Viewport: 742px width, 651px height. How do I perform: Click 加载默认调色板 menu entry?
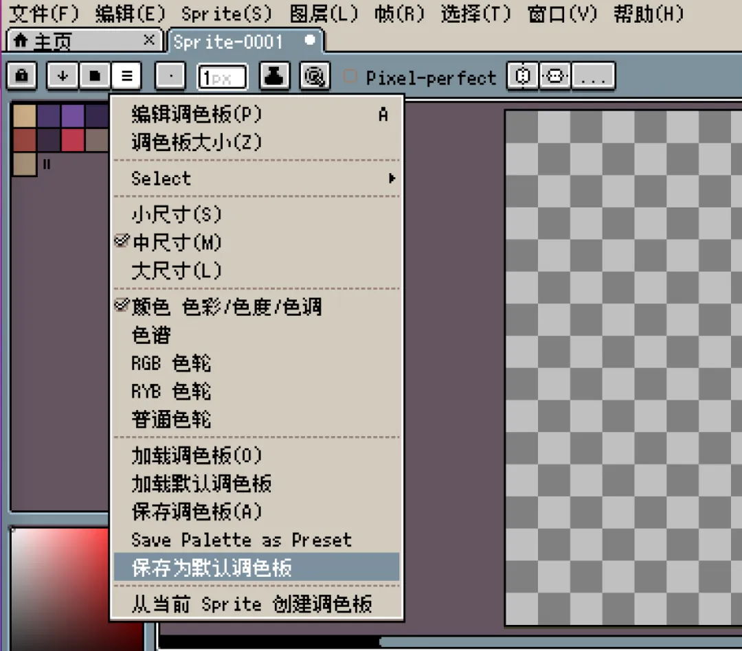click(256, 483)
